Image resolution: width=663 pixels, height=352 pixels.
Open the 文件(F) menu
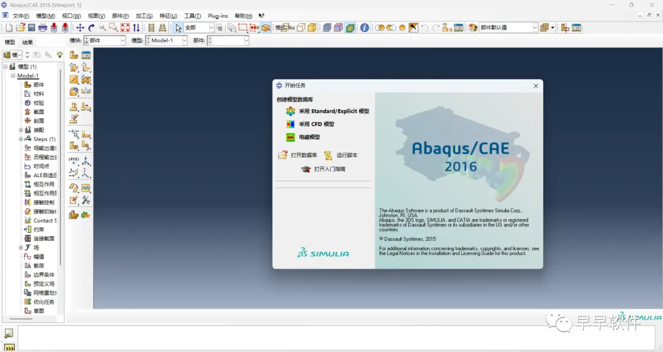click(21, 16)
